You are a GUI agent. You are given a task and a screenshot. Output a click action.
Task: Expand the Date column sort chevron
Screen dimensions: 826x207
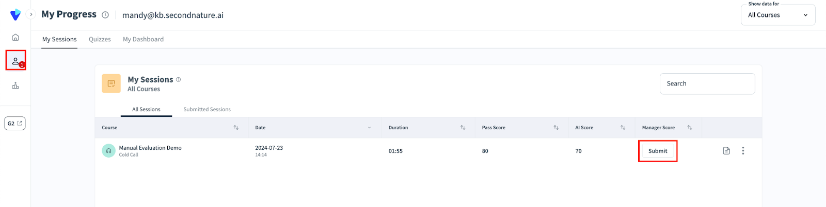pyautogui.click(x=369, y=128)
